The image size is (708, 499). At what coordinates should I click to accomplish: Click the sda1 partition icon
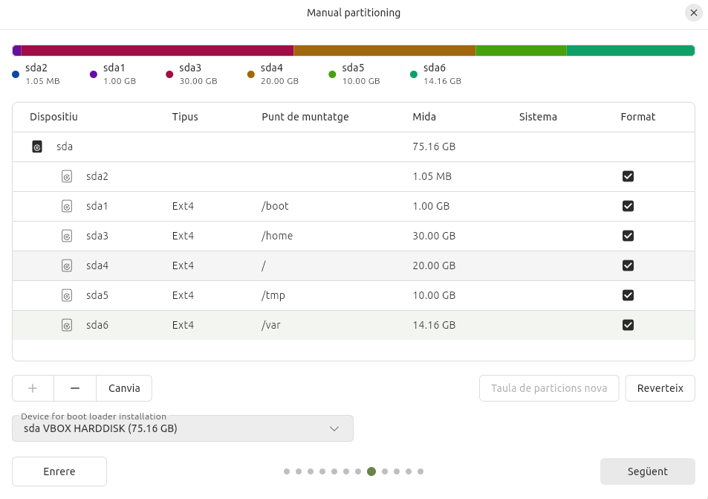coord(67,206)
